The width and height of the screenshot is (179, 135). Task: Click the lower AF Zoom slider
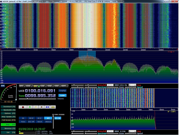pyautogui.click(x=112, y=133)
